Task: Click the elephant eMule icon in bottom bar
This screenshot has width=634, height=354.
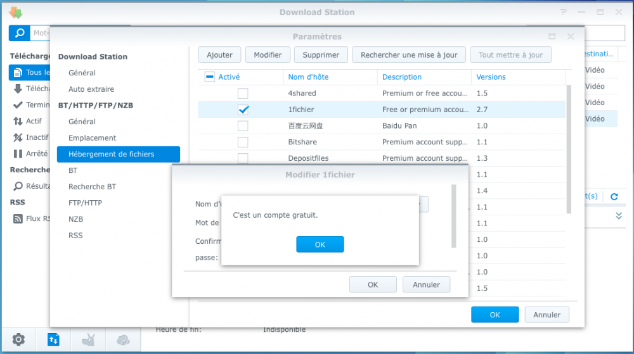Action: click(x=123, y=340)
